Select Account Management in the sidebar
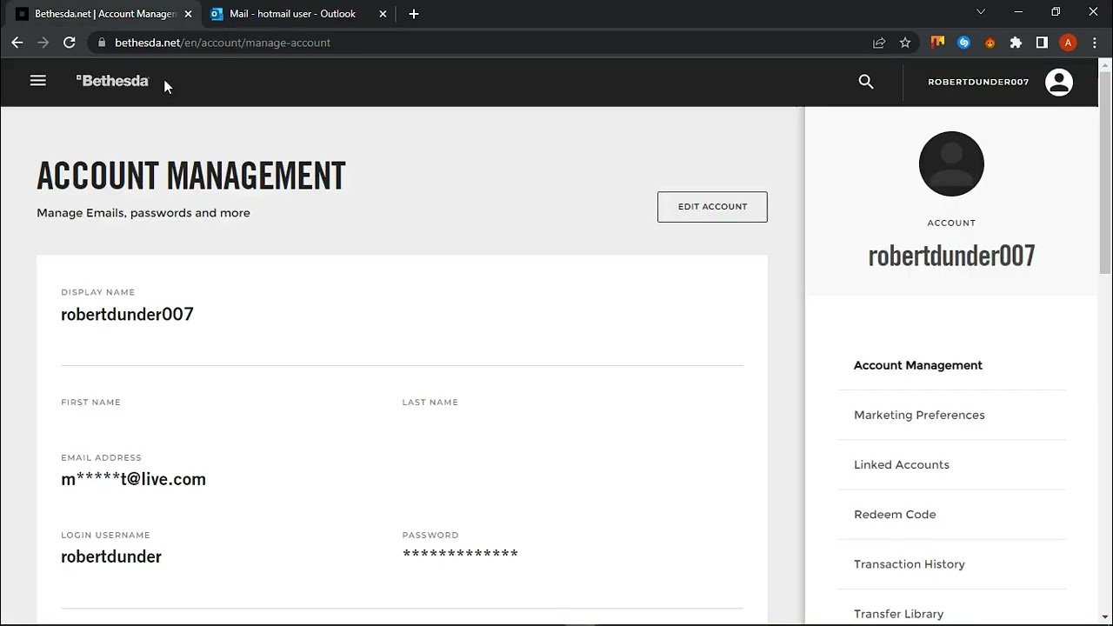 click(918, 365)
